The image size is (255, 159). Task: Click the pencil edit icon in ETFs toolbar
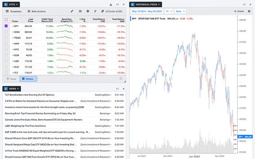72,11
